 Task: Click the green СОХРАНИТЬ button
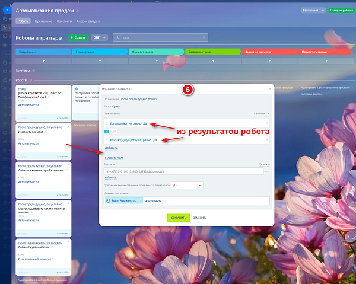pyautogui.click(x=178, y=218)
